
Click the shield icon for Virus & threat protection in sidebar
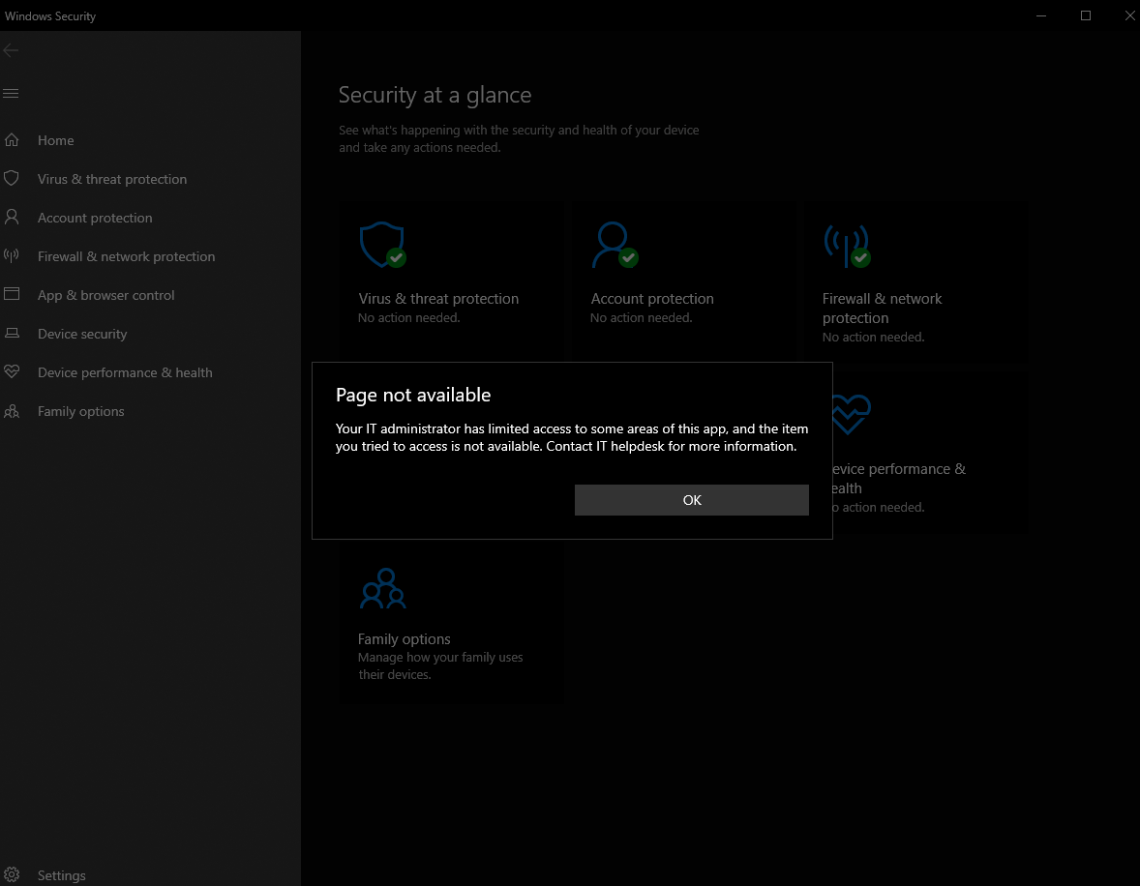[x=12, y=178]
